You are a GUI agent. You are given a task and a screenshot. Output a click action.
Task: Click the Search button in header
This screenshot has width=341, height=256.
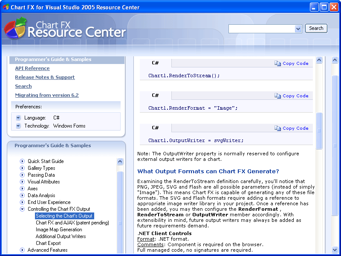tap(316, 28)
